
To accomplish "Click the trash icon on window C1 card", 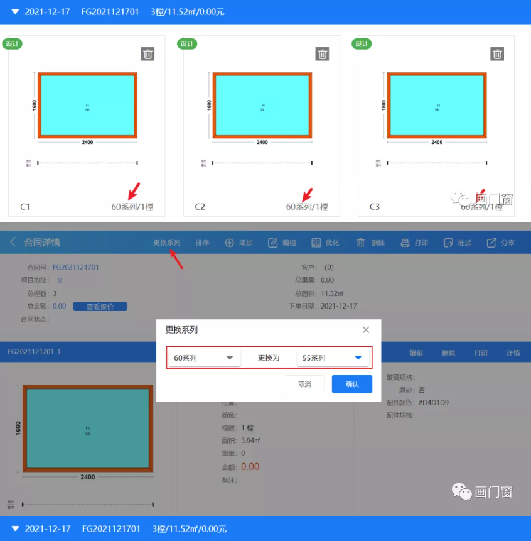I will click(147, 54).
